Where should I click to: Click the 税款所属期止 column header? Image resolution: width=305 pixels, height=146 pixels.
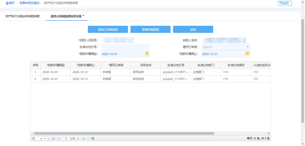click(x=85, y=65)
